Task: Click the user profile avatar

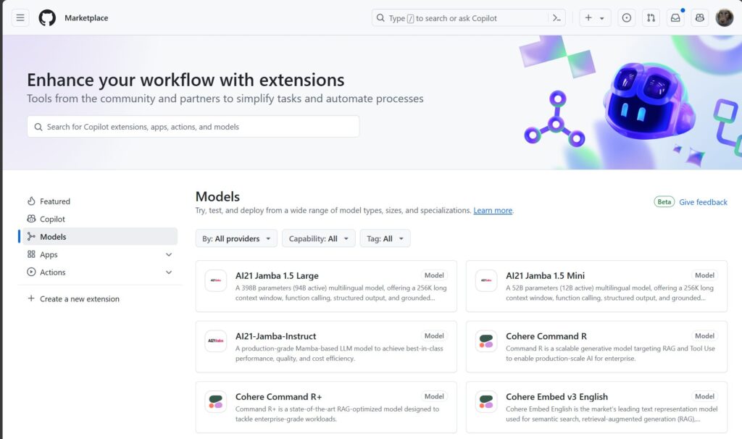Action: (x=724, y=18)
